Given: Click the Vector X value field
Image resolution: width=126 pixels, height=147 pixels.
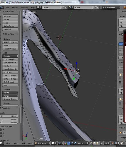Looking at the screenshot, I should click(9, 116).
